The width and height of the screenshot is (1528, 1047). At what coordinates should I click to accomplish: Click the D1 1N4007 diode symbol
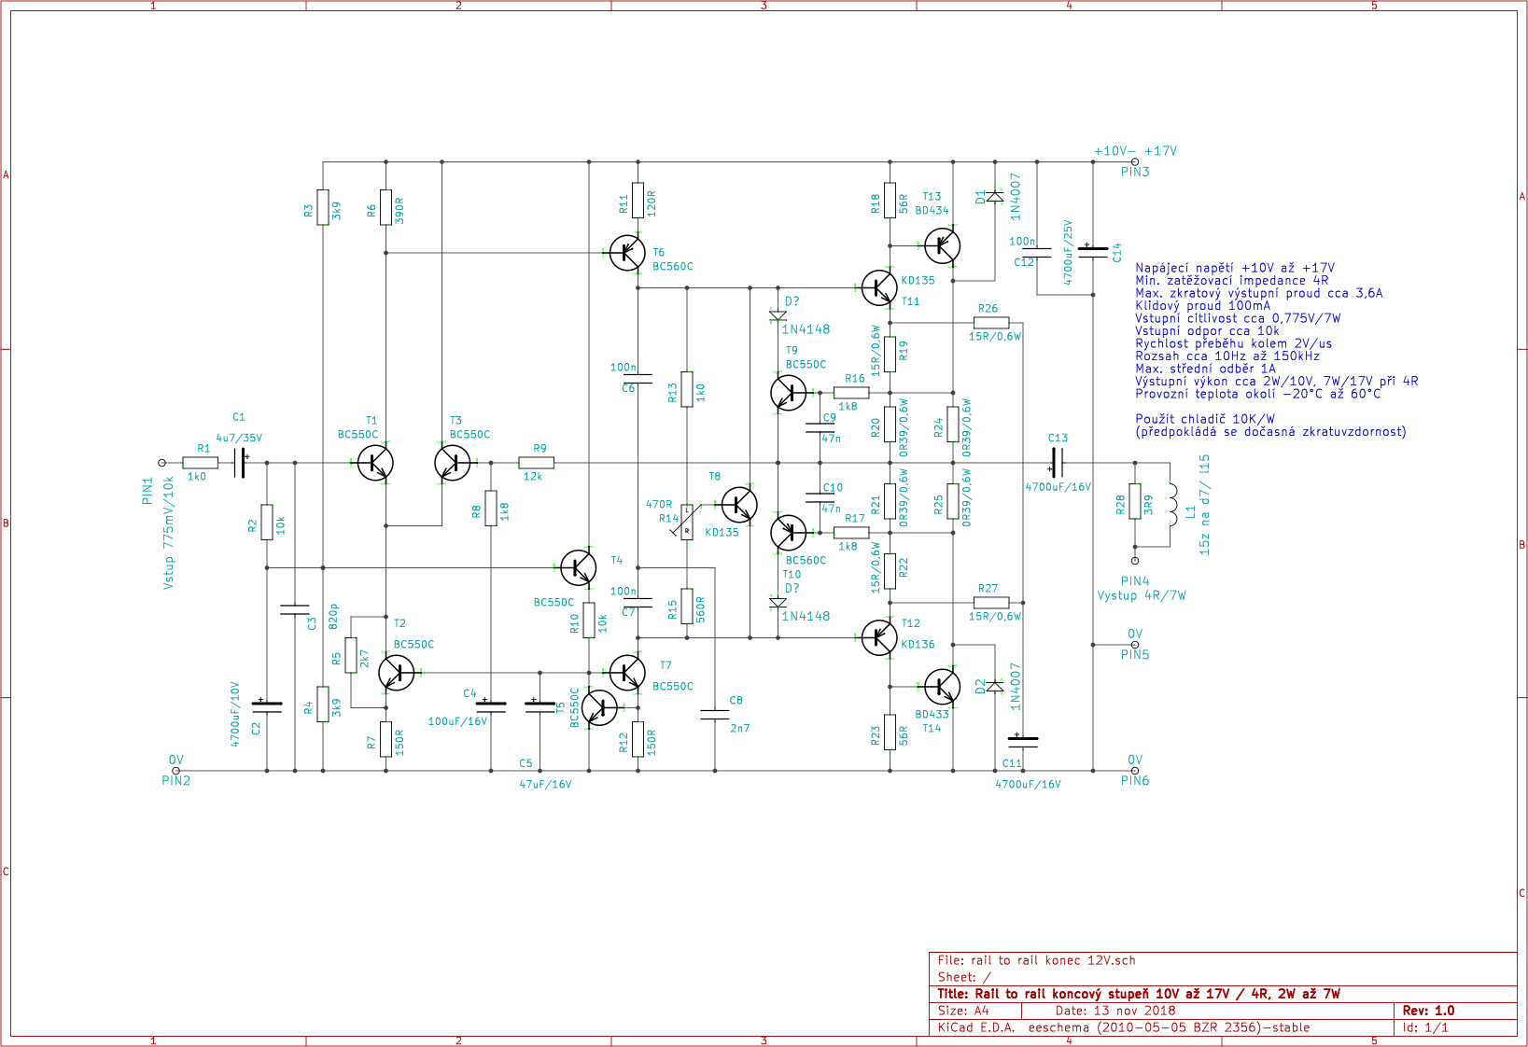tap(995, 197)
